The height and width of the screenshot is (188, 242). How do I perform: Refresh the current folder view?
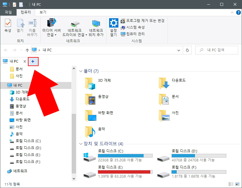(187, 50)
